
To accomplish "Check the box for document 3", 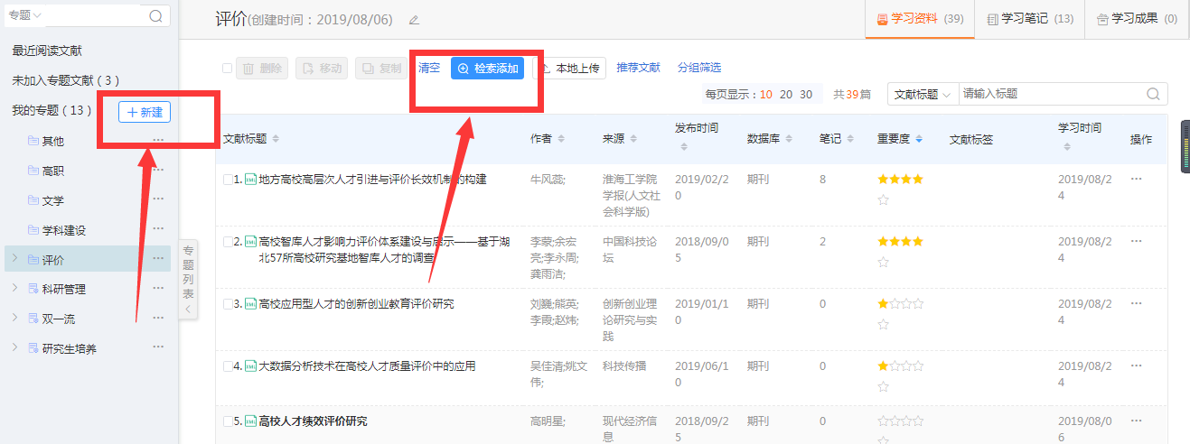I will click(228, 304).
